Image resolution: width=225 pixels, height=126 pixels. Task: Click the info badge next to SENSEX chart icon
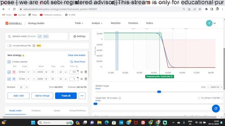tap(46, 36)
